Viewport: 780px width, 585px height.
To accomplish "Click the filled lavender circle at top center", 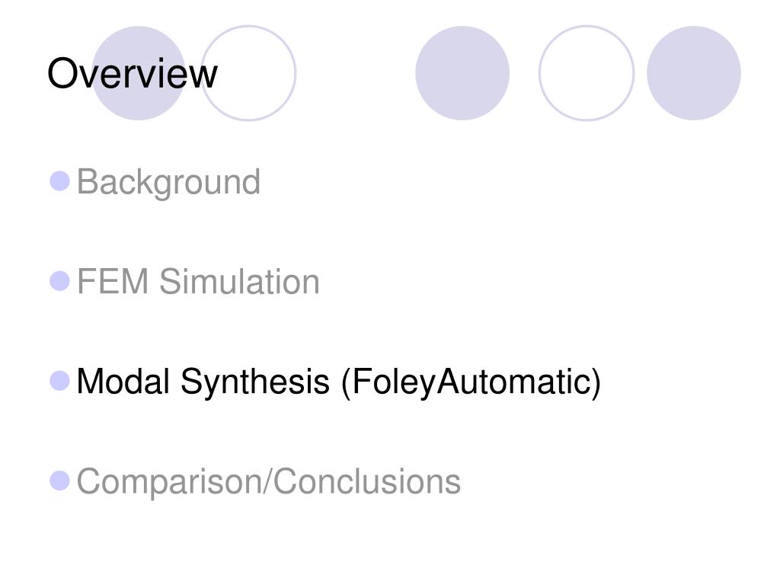I will click(x=462, y=73).
